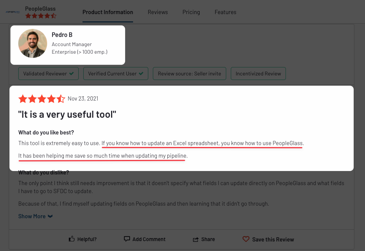Click the Validated Reviewer badge
365x251 pixels.
click(x=48, y=74)
